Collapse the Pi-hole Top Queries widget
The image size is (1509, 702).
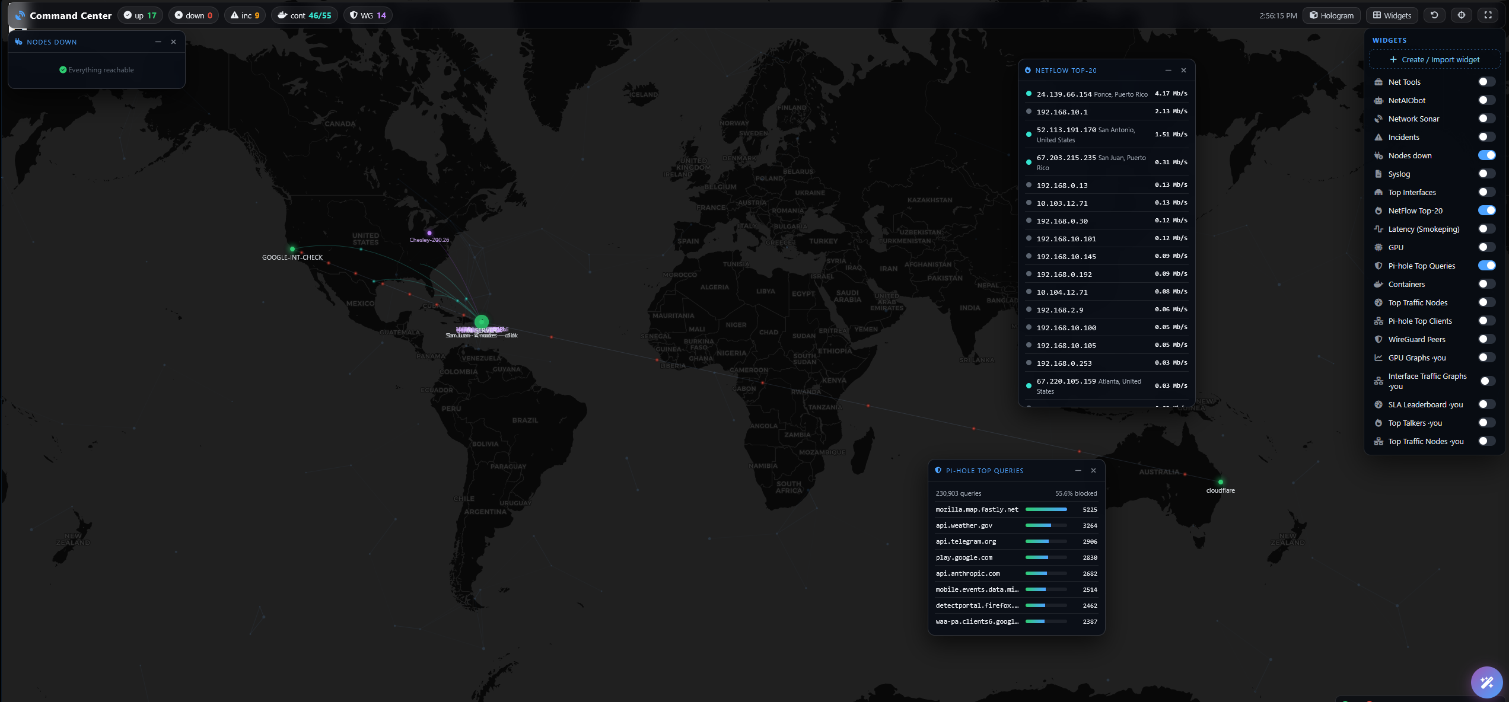coord(1078,471)
